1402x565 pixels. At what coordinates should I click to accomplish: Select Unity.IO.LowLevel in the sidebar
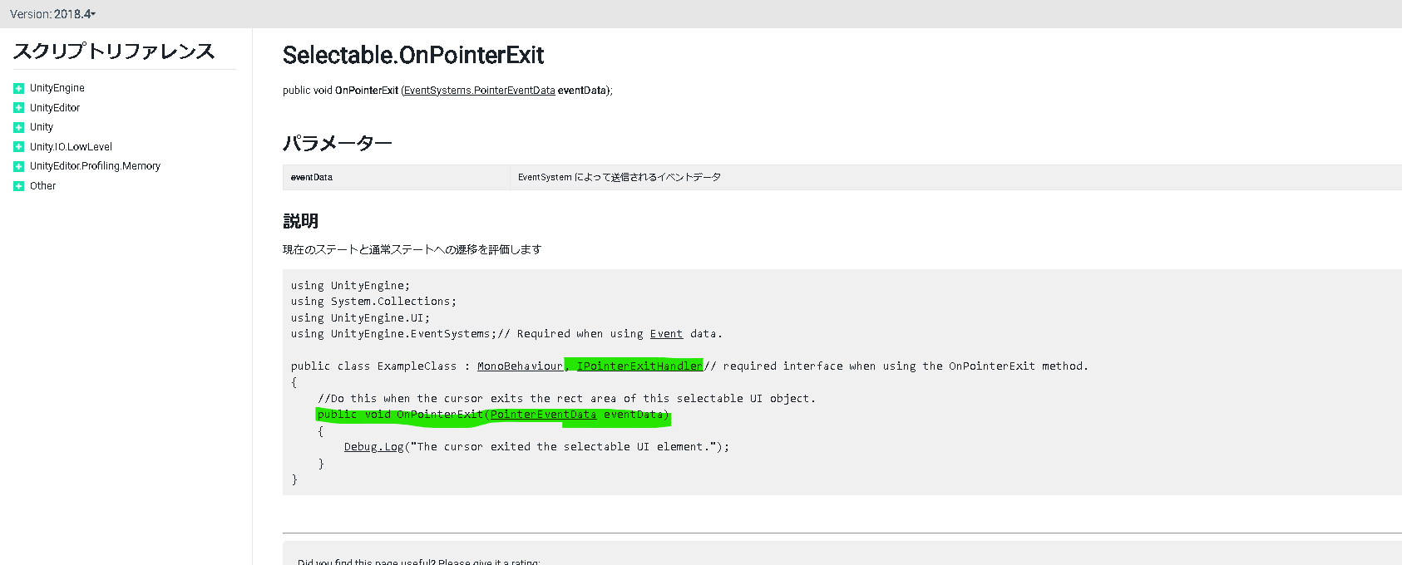pos(71,147)
